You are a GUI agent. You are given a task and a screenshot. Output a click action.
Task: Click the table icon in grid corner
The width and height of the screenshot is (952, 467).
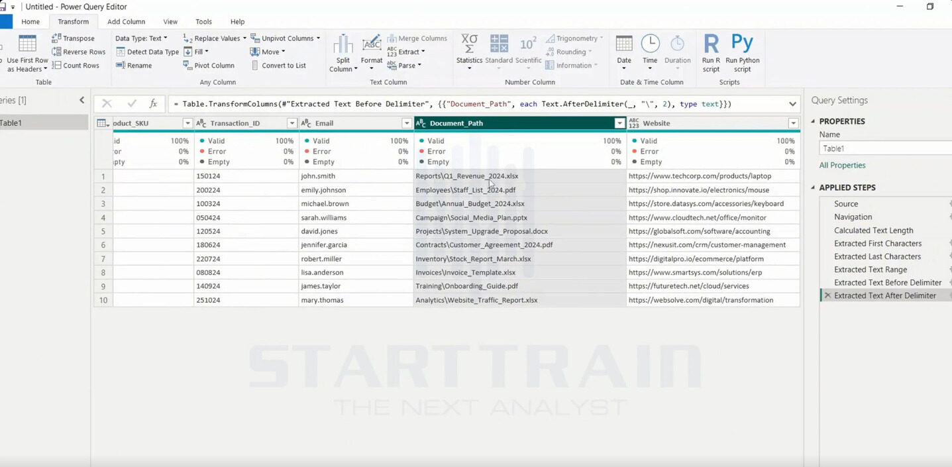tap(103, 123)
